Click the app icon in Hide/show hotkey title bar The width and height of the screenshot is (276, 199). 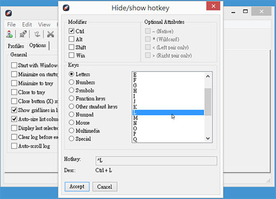pos(66,8)
